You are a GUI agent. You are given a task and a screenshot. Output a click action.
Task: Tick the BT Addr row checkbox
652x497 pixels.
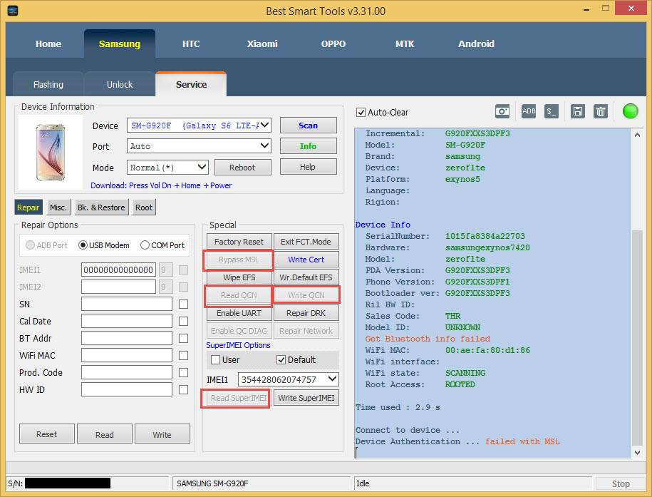click(x=183, y=339)
